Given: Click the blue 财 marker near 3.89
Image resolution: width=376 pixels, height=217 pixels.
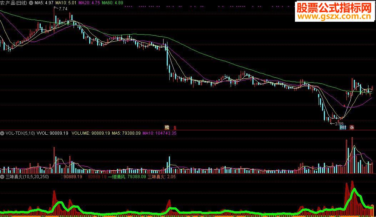Looking at the screenshot, I should tap(343, 128).
